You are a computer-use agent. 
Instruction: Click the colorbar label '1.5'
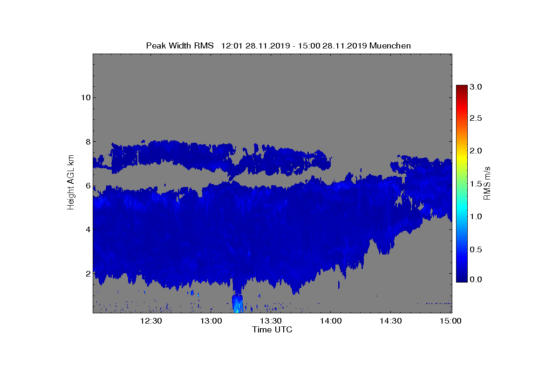[x=476, y=184]
